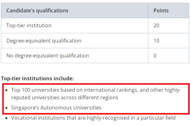Click the "reputed universities across different regions" line
This screenshot has height=126, width=190.
coord(65,98)
